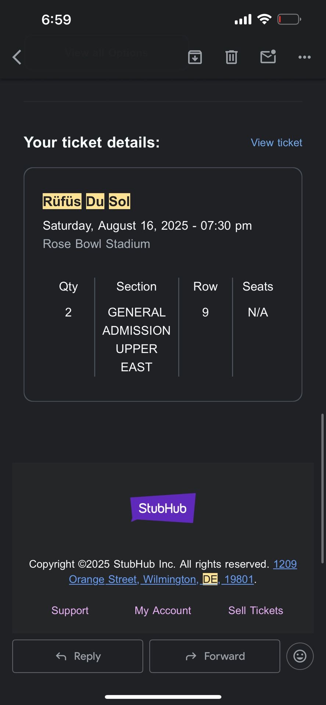
Task: Open the Support link
Action: (70, 610)
